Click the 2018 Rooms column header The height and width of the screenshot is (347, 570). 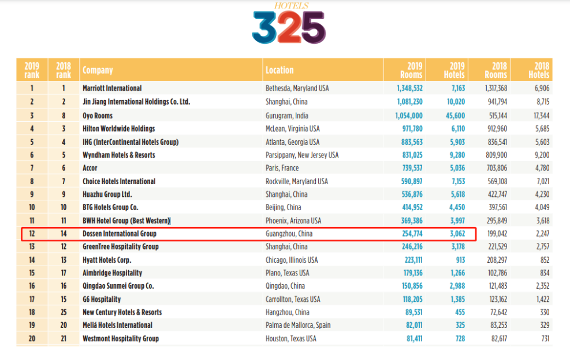[496, 70]
